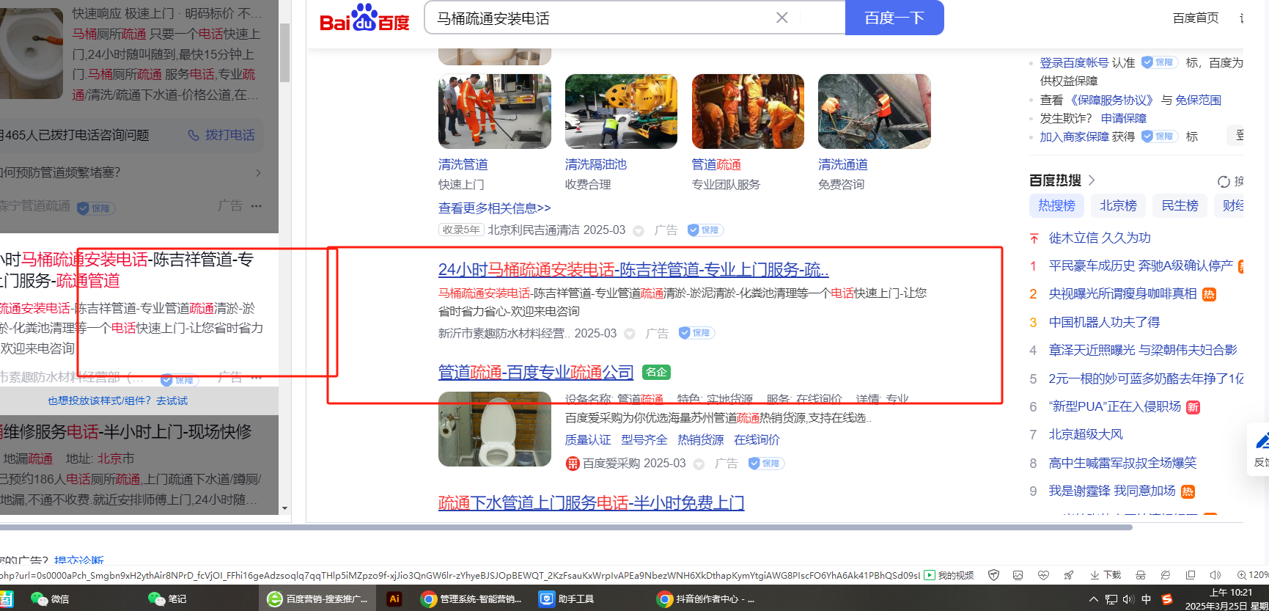Viewport: 1269px width, 611px height.
Task: Switch to 管理系统-智能营销 Chrome window
Action: 471,599
